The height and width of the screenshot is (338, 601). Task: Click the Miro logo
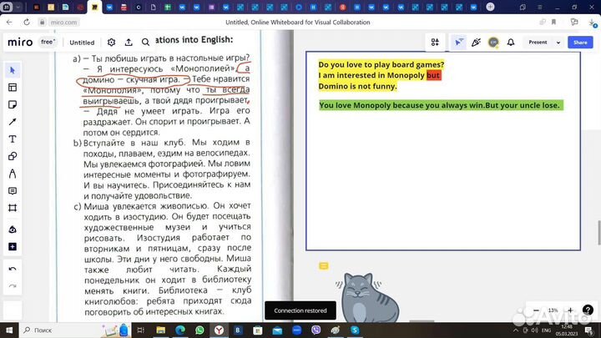(20, 43)
